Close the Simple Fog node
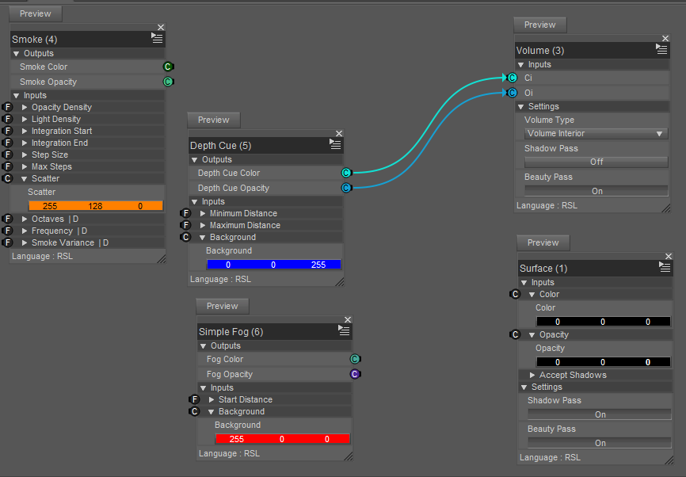The width and height of the screenshot is (686, 477). click(348, 320)
